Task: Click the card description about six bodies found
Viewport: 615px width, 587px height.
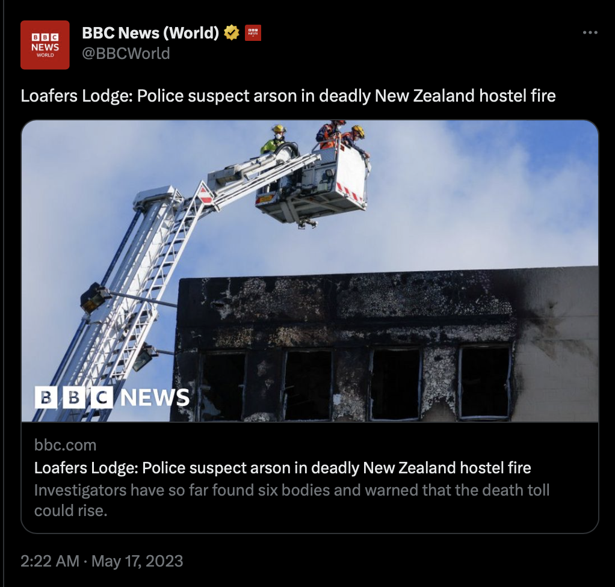Action: pyautogui.click(x=292, y=500)
